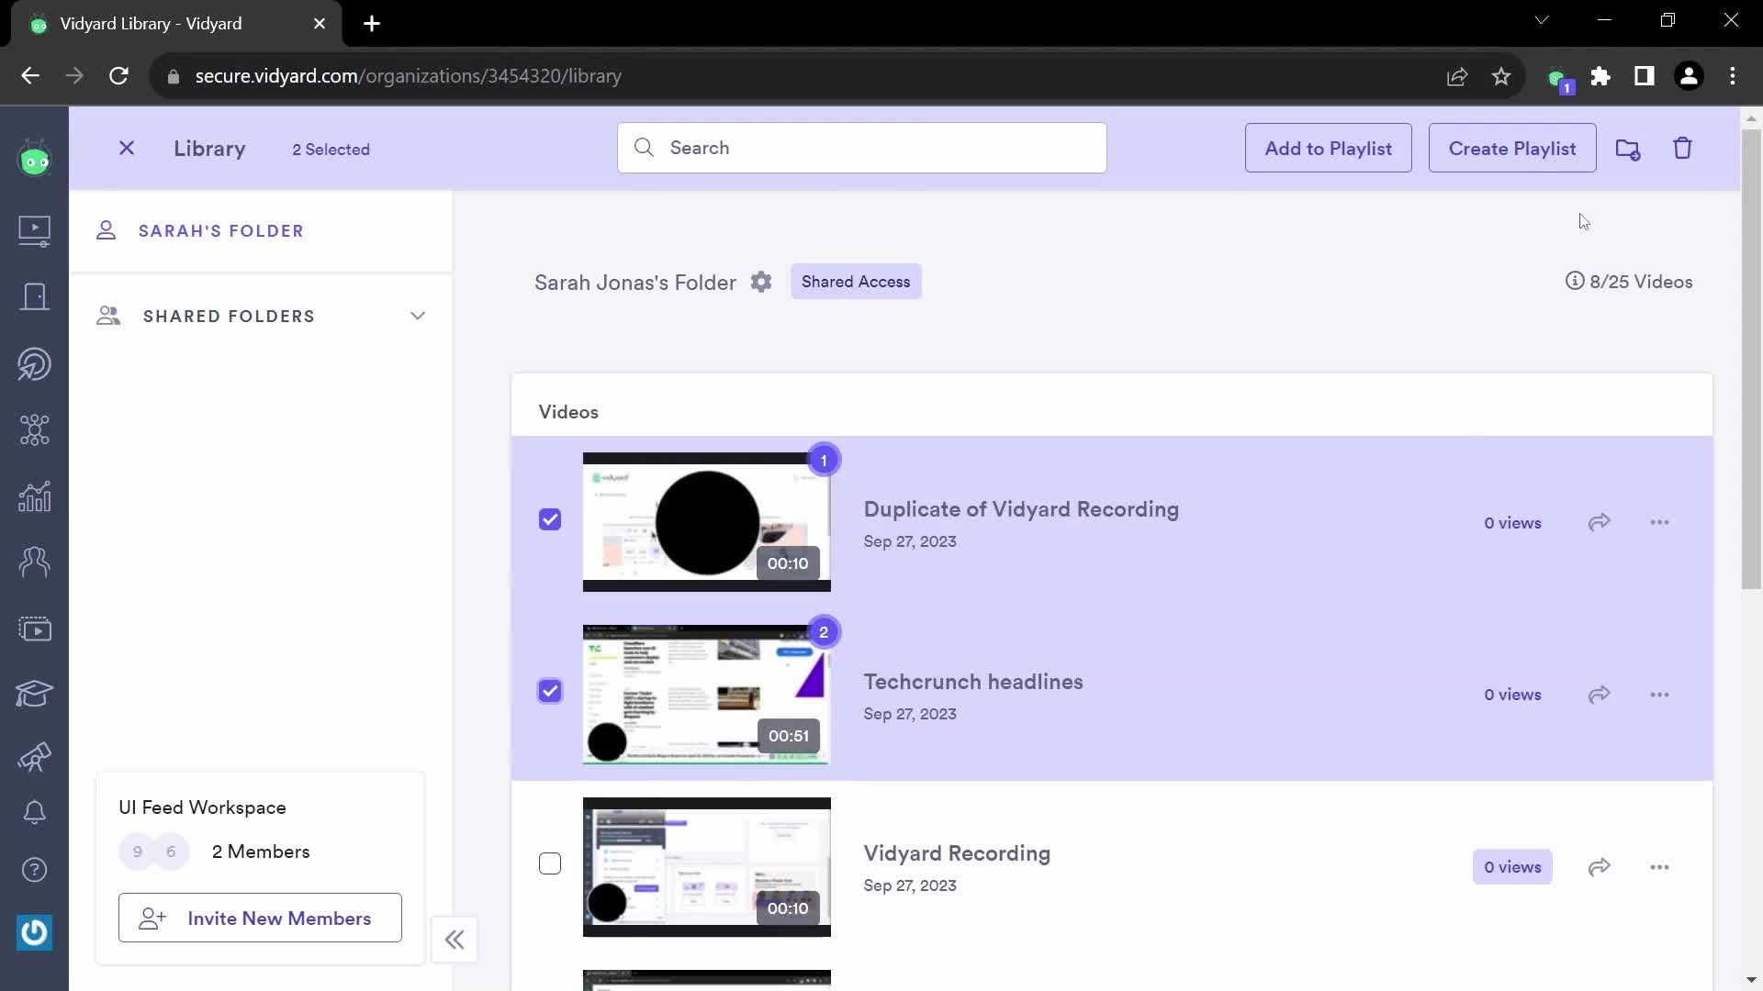The image size is (1763, 991).
Task: Click the 0 views badge for Vidyard Recording
Action: tap(1512, 867)
